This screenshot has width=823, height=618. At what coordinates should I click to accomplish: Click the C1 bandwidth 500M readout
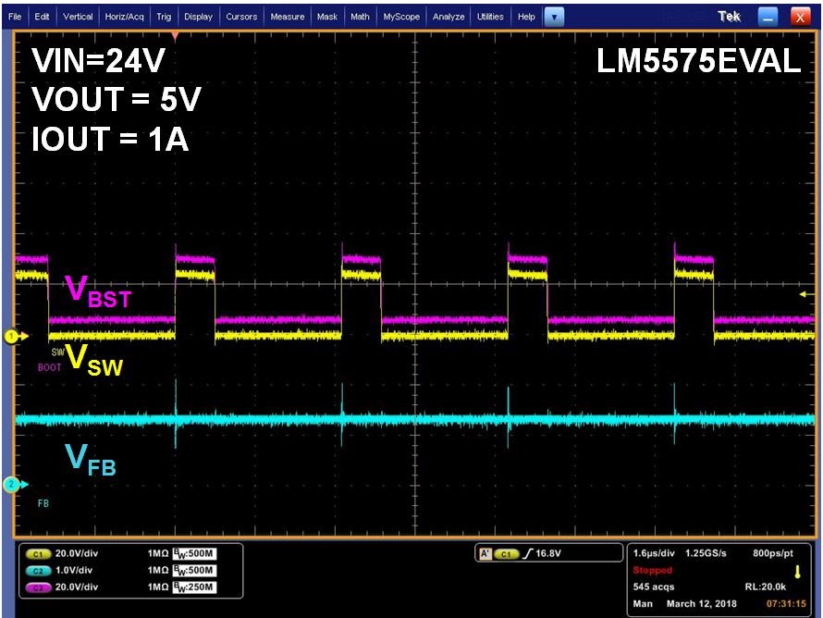(x=194, y=553)
